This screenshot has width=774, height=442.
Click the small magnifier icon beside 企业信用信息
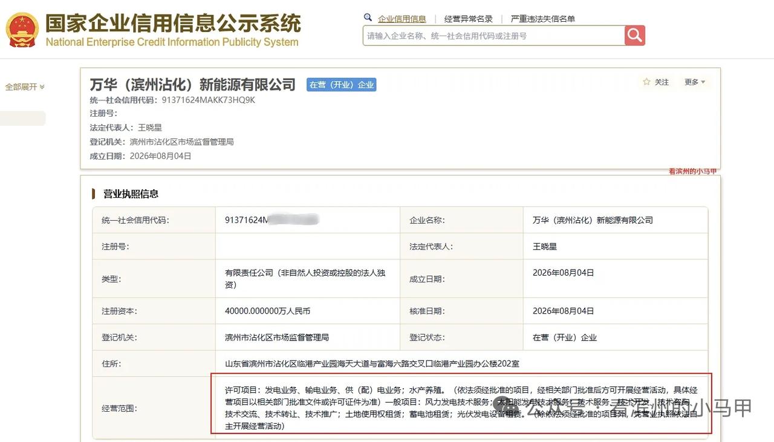[x=368, y=18]
